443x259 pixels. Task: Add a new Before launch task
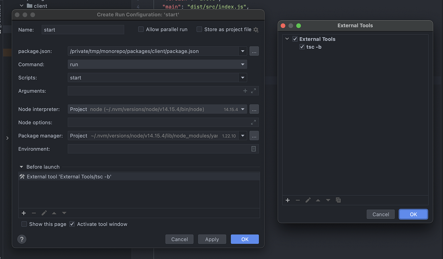coord(24,213)
